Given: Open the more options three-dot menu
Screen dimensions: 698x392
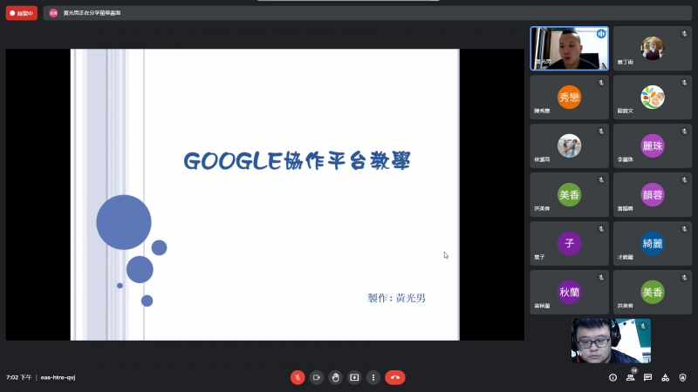Looking at the screenshot, I should [x=373, y=377].
